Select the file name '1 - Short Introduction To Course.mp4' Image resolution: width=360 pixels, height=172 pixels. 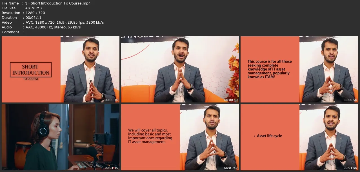click(x=58, y=3)
